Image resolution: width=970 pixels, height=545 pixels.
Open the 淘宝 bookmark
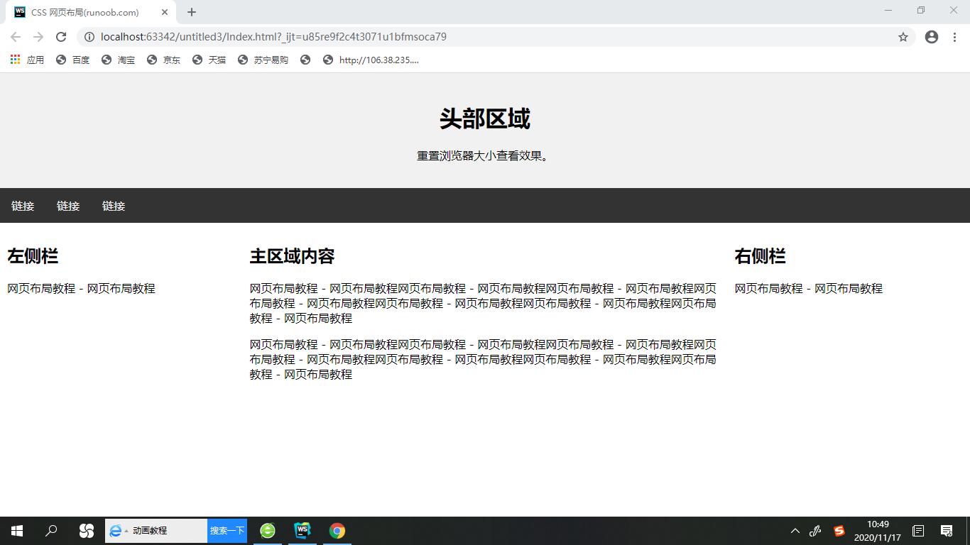118,60
